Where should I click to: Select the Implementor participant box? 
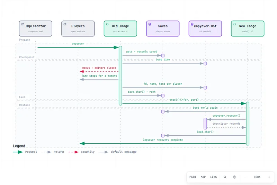(36, 28)
